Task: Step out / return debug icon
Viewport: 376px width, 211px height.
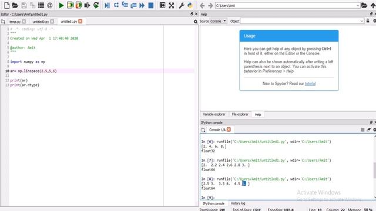Action: pos(133,5)
